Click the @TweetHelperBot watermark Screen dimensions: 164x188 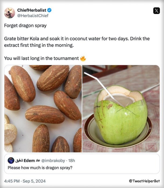144,181
